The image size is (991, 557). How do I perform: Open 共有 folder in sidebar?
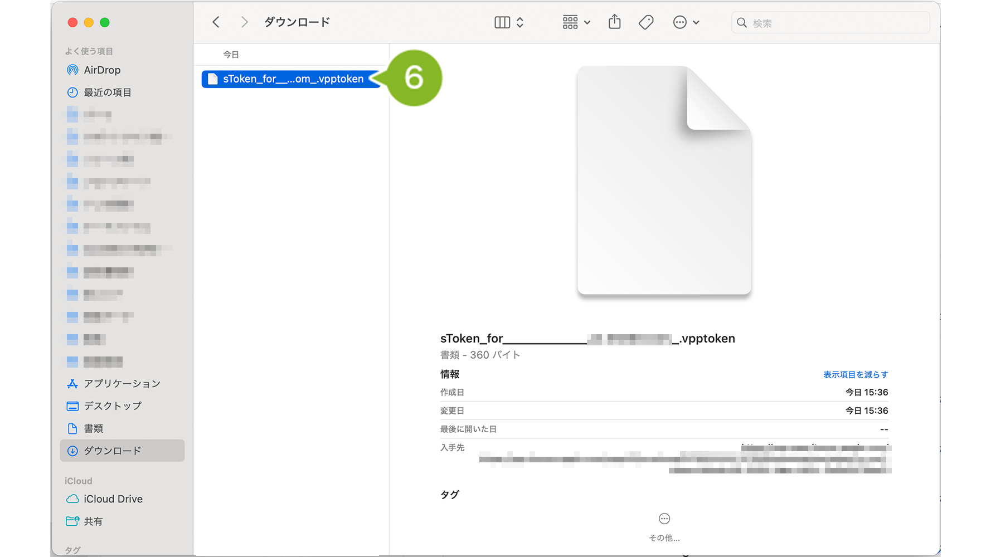coord(93,521)
